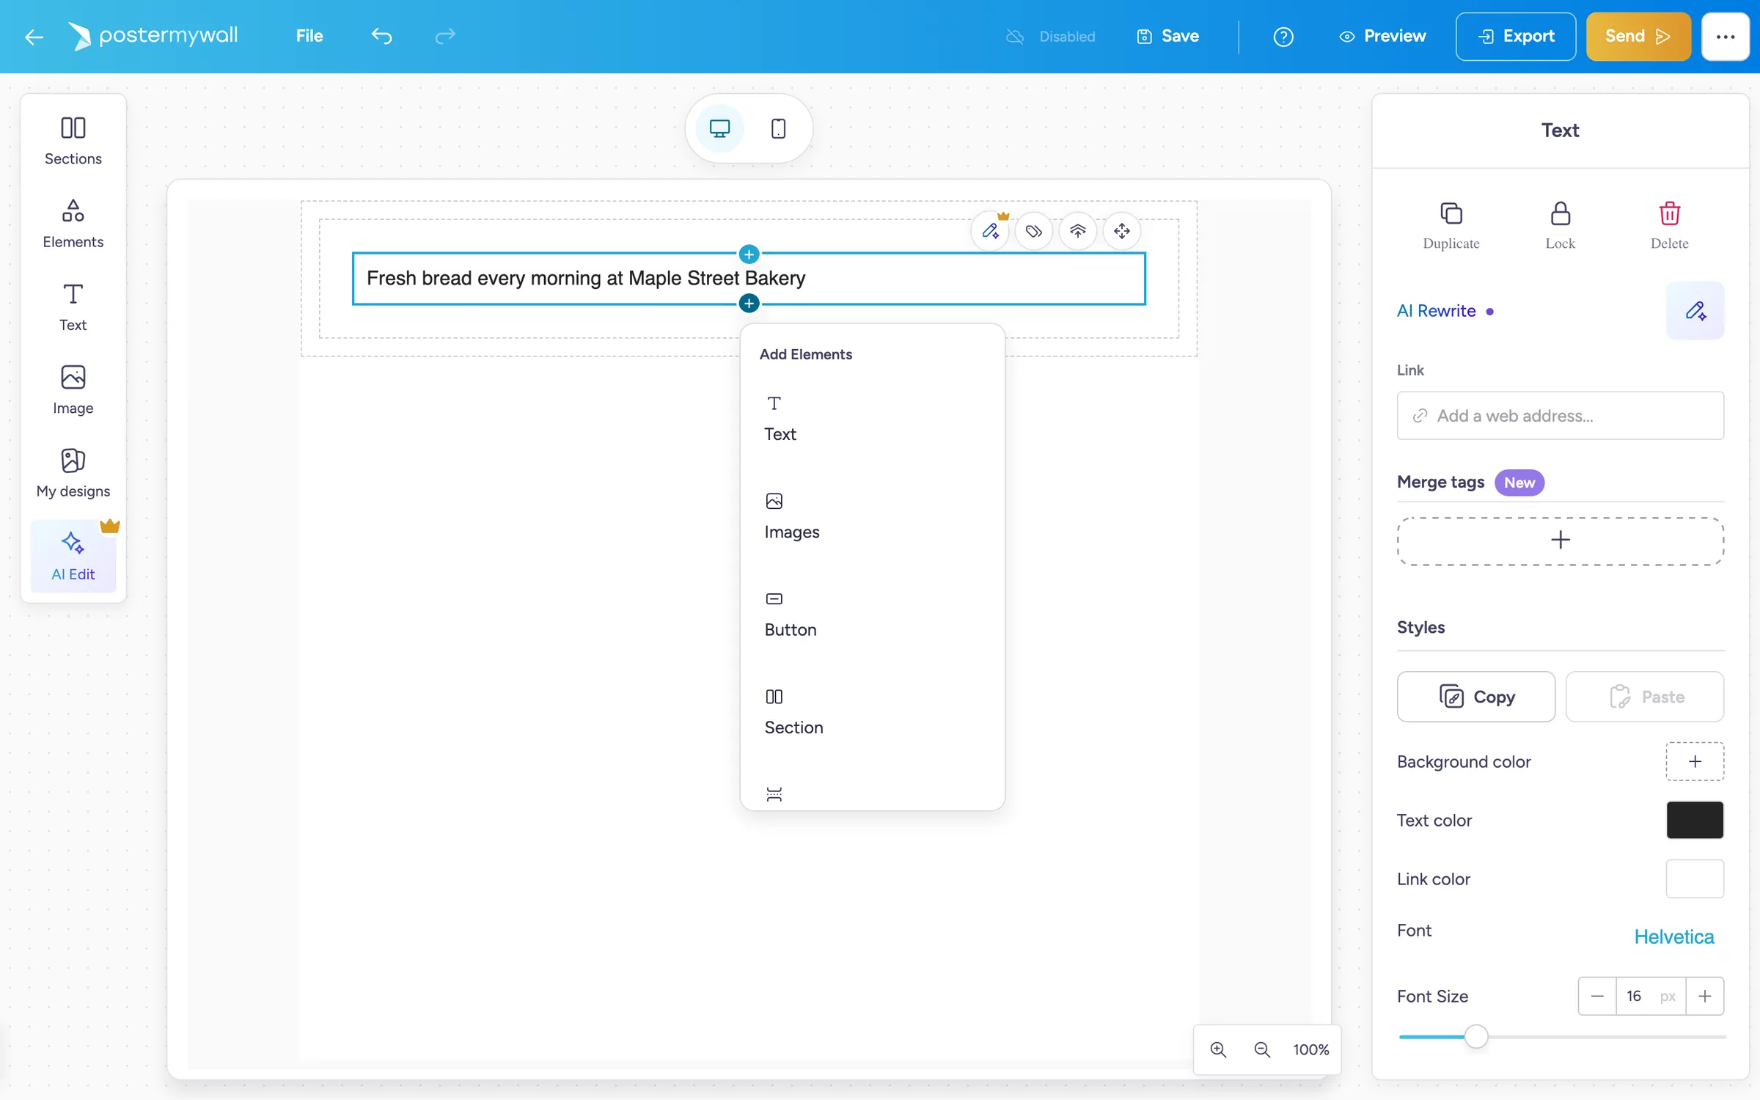
Task: Click the Export button
Action: [1515, 36]
